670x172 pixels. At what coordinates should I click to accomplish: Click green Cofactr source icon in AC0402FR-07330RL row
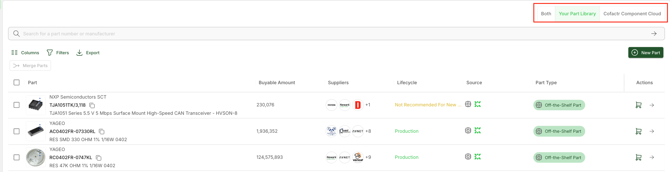click(x=478, y=130)
